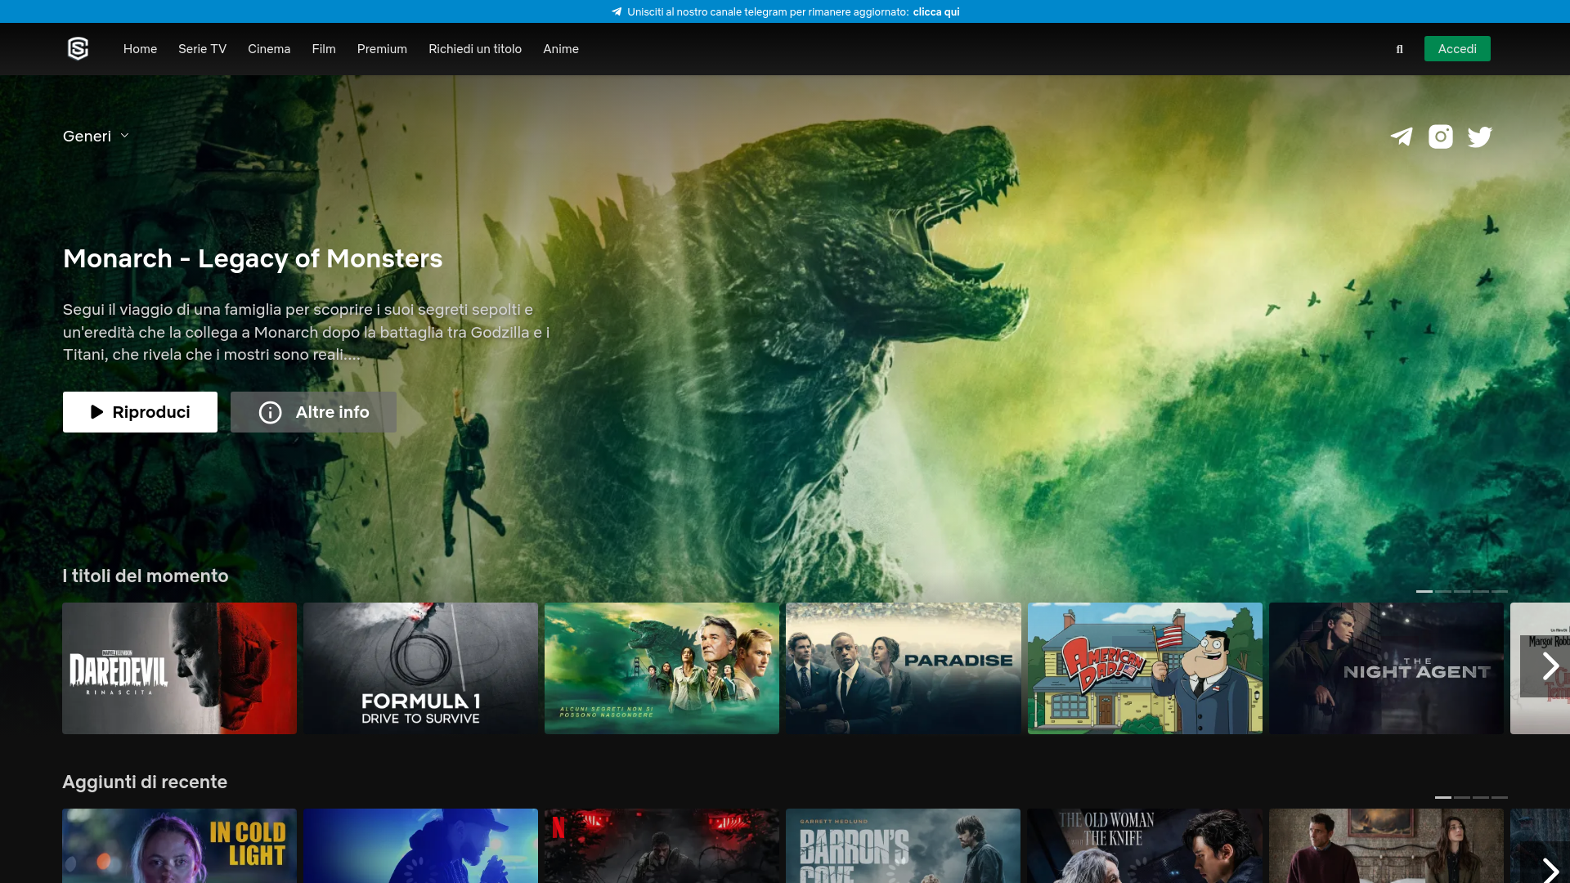
Task: Open the Cinema section
Action: [269, 49]
